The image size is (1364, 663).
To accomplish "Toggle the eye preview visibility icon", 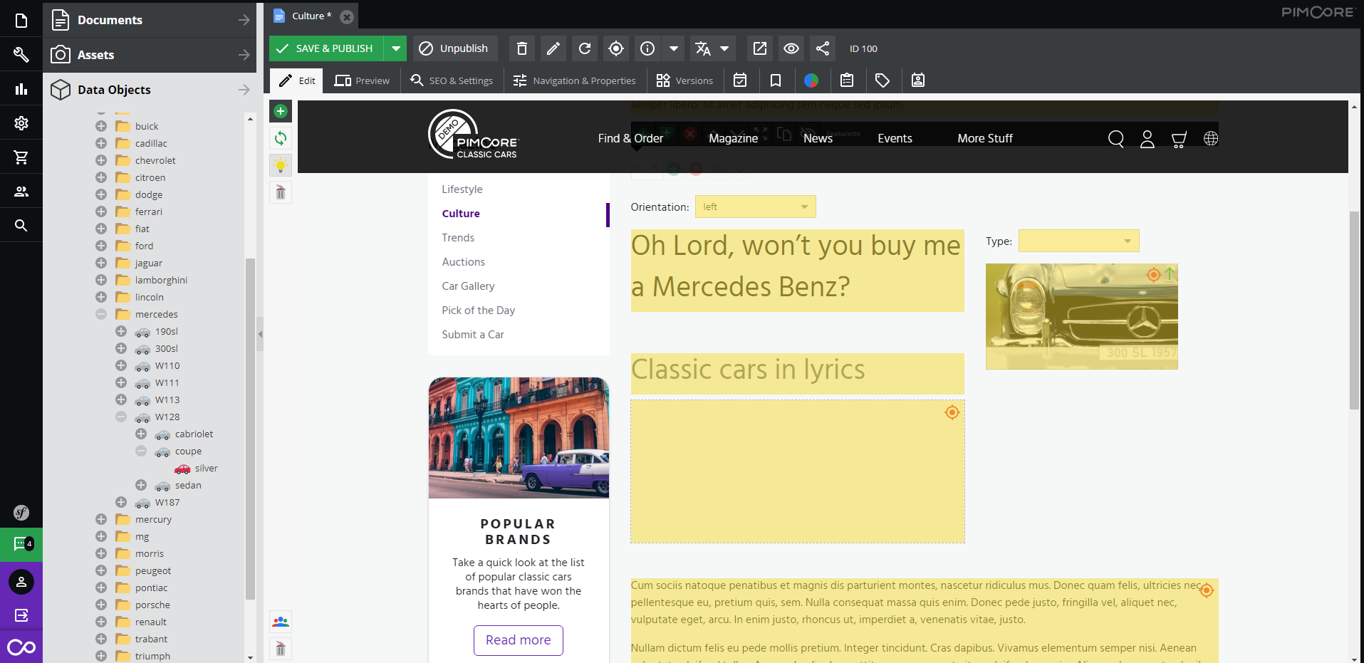I will [791, 48].
